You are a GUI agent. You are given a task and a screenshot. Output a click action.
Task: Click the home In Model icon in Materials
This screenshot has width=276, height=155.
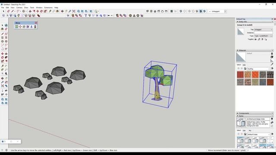245,68
